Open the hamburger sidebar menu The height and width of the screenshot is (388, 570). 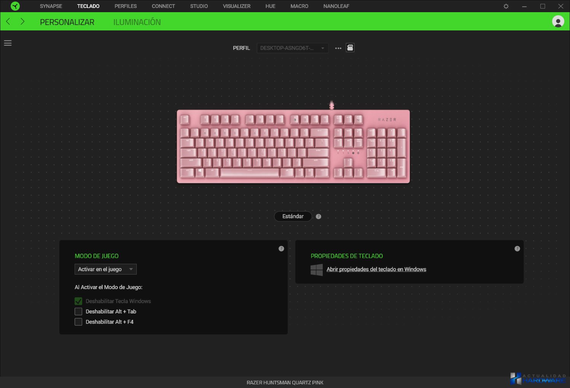click(8, 43)
